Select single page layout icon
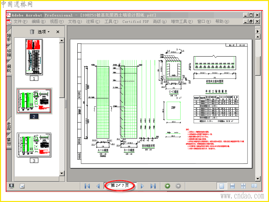The width and height of the screenshot is (269, 202). click(x=222, y=186)
